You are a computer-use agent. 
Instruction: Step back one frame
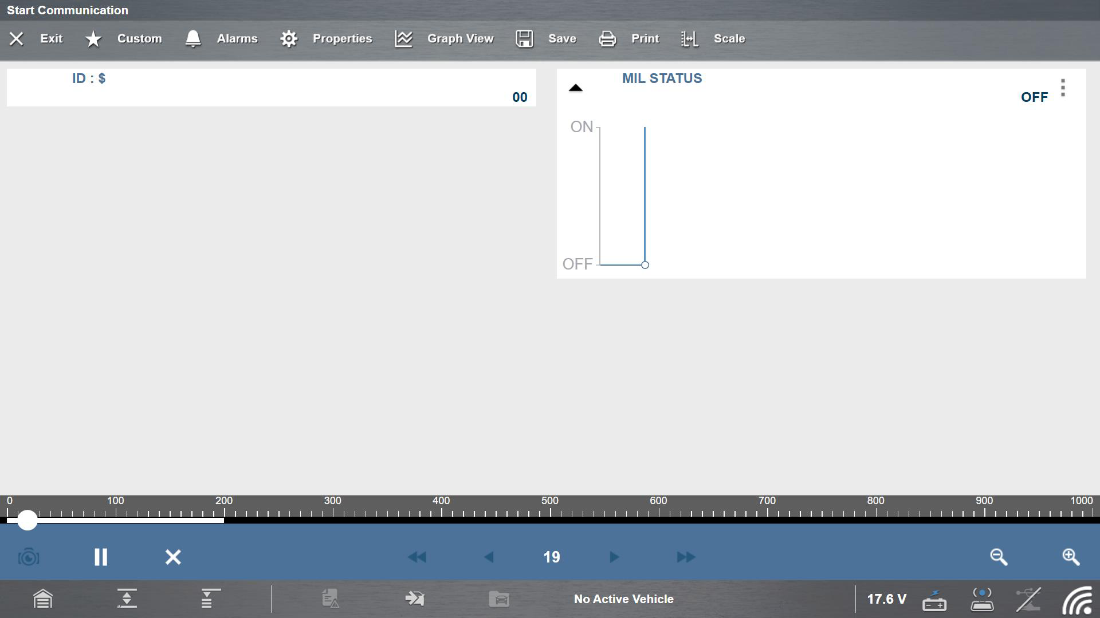pos(489,557)
